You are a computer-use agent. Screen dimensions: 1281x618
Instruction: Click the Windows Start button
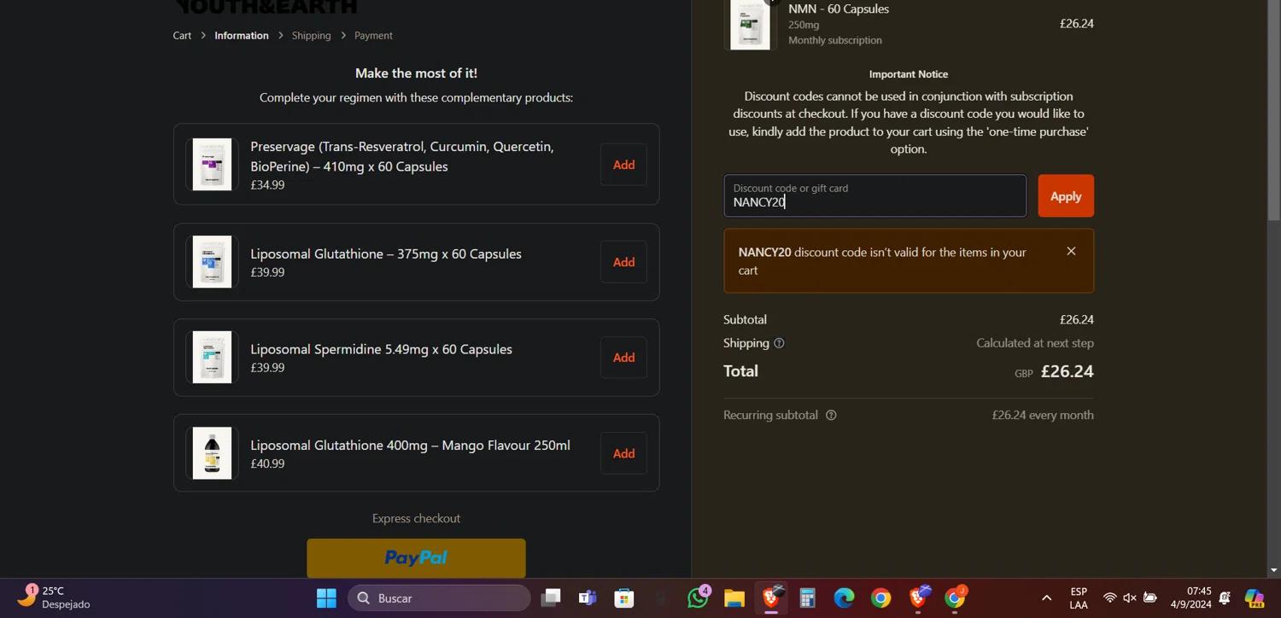pos(326,598)
